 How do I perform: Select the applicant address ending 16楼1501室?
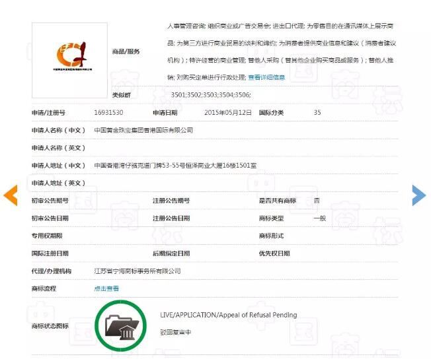point(175,165)
